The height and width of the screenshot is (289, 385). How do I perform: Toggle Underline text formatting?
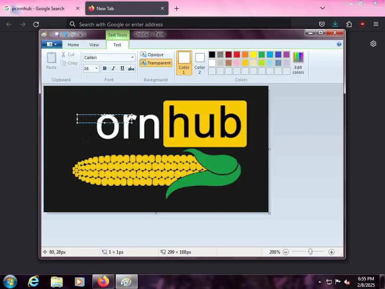pyautogui.click(x=122, y=68)
